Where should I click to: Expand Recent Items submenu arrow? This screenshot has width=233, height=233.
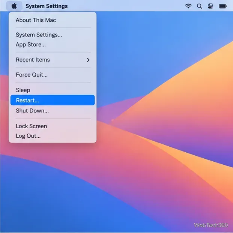88,60
